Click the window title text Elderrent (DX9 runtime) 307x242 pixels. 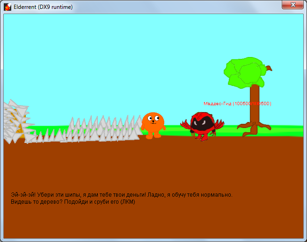coord(43,7)
